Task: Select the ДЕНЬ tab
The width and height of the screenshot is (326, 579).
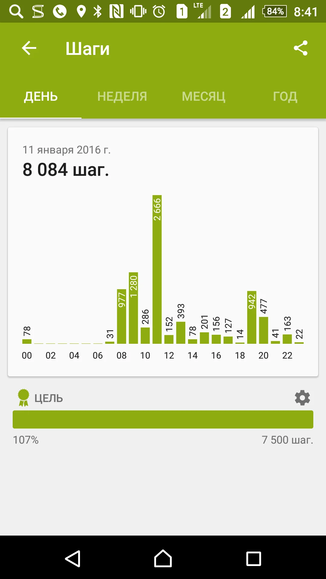Action: tap(41, 96)
